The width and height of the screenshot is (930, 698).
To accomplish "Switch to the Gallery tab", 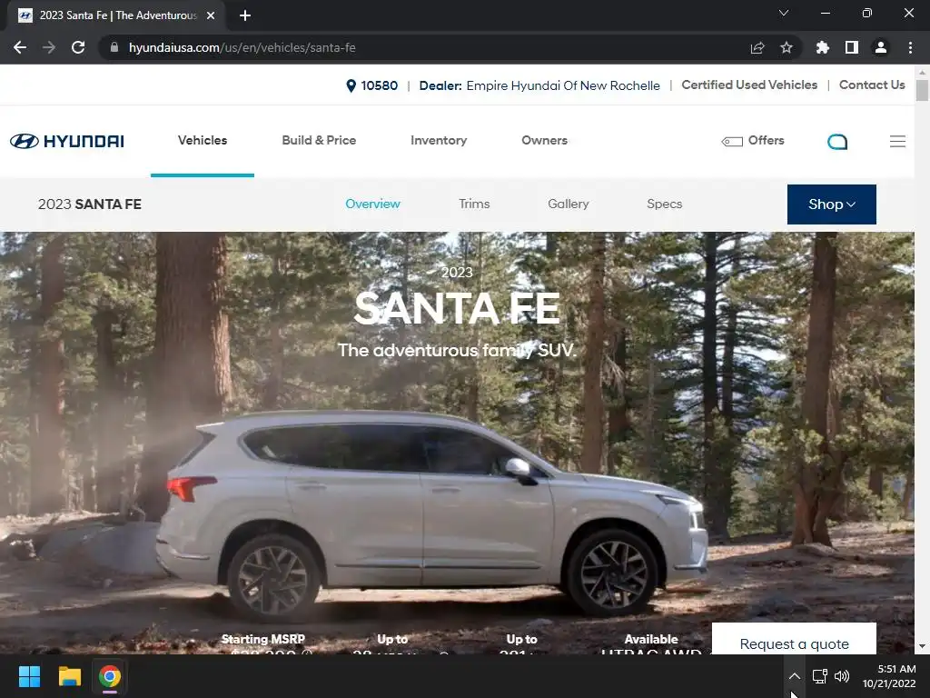I will click(x=569, y=204).
